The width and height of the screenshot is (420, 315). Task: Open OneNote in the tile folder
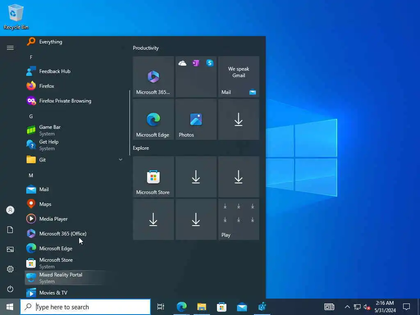196,63
